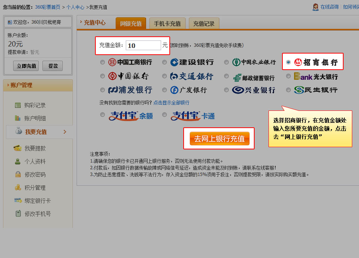Open 购彩记录 in the sidebar
This screenshot has width=359, height=258.
(35, 105)
